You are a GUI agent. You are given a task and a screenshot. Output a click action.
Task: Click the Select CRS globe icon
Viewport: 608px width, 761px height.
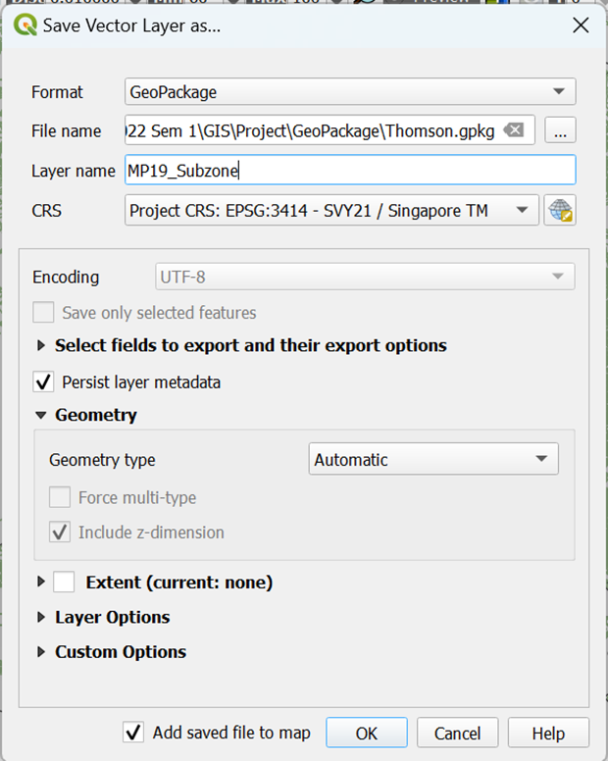tap(560, 210)
